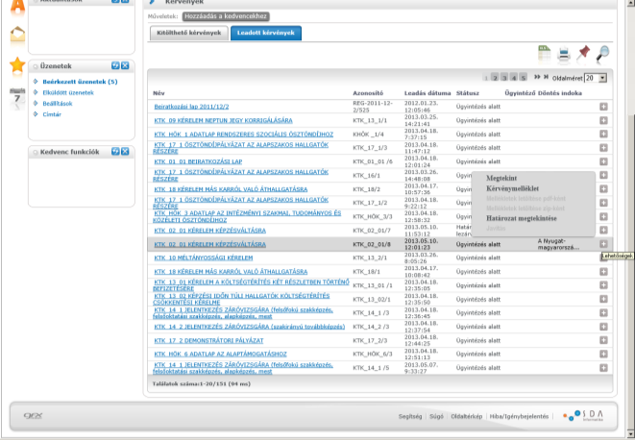Open plus options for KTK_18/1 row
The width and height of the screenshot is (635, 440).
coord(603,272)
